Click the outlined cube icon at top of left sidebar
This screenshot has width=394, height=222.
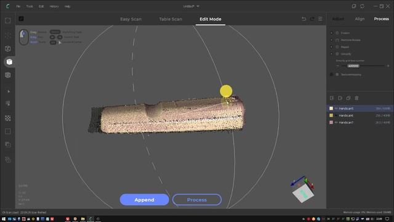tap(8, 20)
